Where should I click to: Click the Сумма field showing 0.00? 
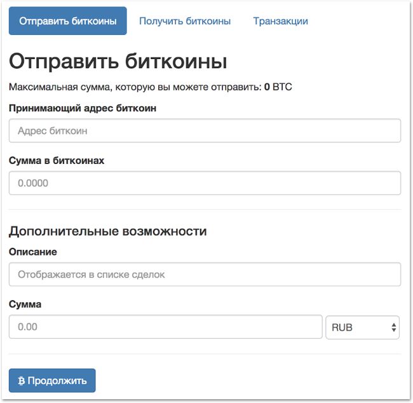pyautogui.click(x=165, y=327)
